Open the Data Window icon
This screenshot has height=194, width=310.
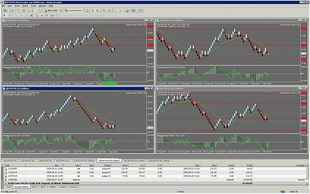24,10
